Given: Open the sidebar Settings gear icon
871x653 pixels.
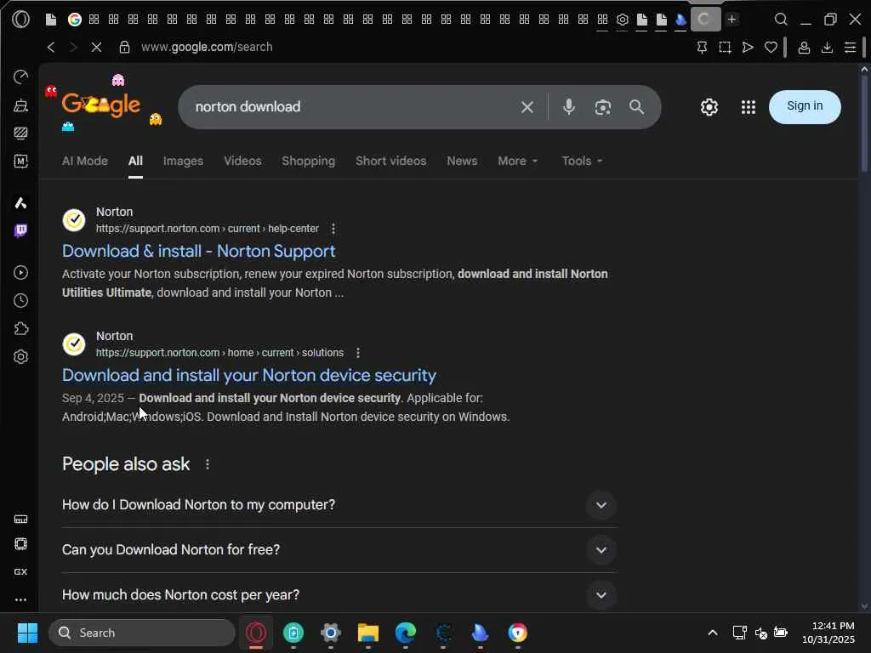Looking at the screenshot, I should (20, 356).
